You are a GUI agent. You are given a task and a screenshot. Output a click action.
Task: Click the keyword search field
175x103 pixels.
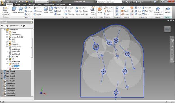(109, 2)
